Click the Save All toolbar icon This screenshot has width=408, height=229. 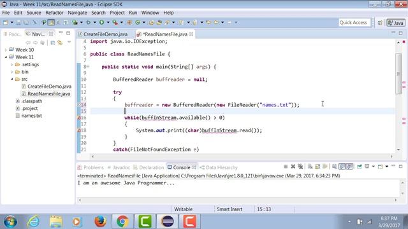click(x=26, y=23)
